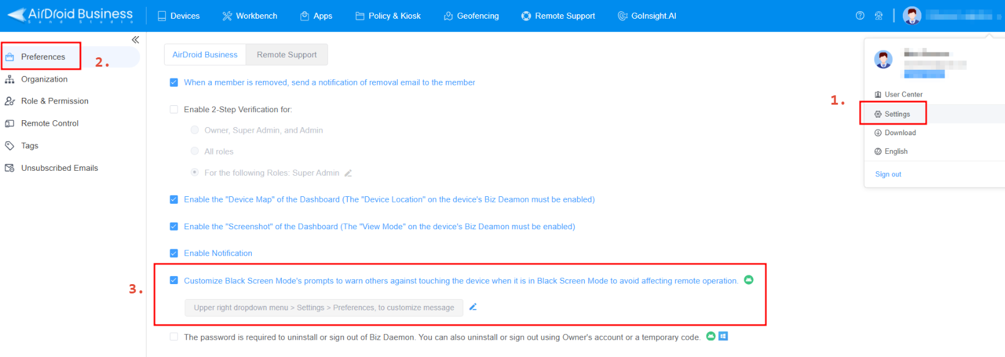
Task: Open the Devices menu
Action: pos(178,16)
